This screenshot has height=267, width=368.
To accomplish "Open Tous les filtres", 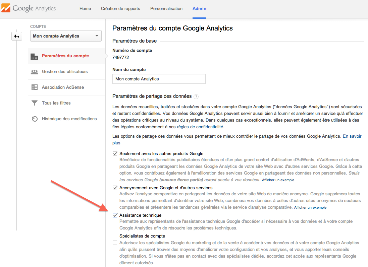I will [67, 103].
